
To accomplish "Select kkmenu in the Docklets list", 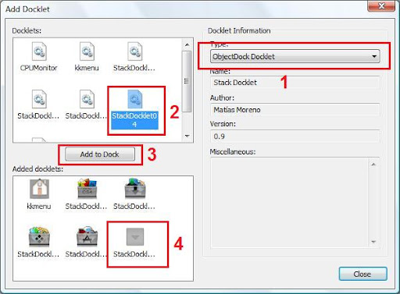I will pos(87,57).
